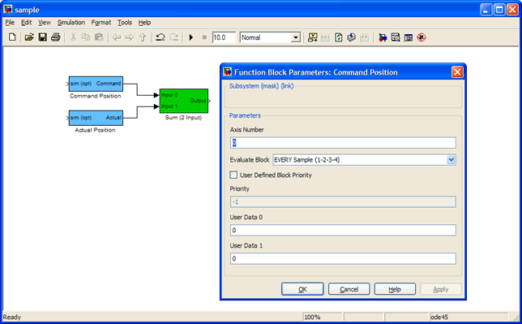Screen dimensions: 522x324
Task: Click the Undo arrow in the toolbar
Action: pyautogui.click(x=160, y=37)
